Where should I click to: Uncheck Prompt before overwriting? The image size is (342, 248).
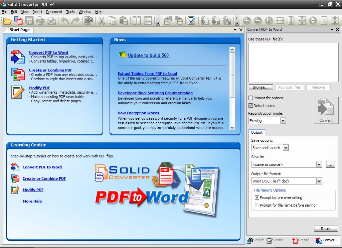pos(257,197)
